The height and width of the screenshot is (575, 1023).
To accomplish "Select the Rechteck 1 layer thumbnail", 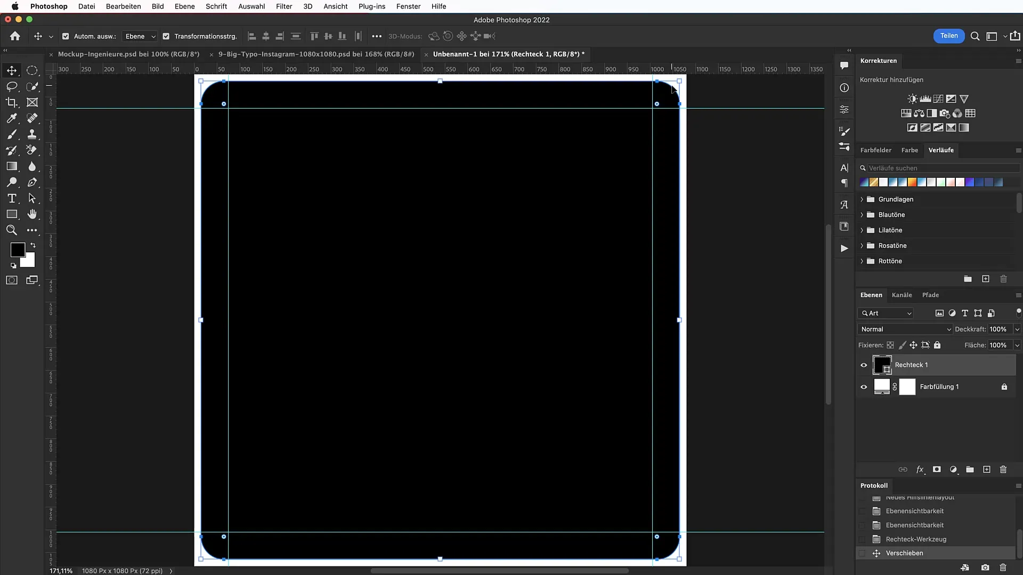I will click(882, 365).
